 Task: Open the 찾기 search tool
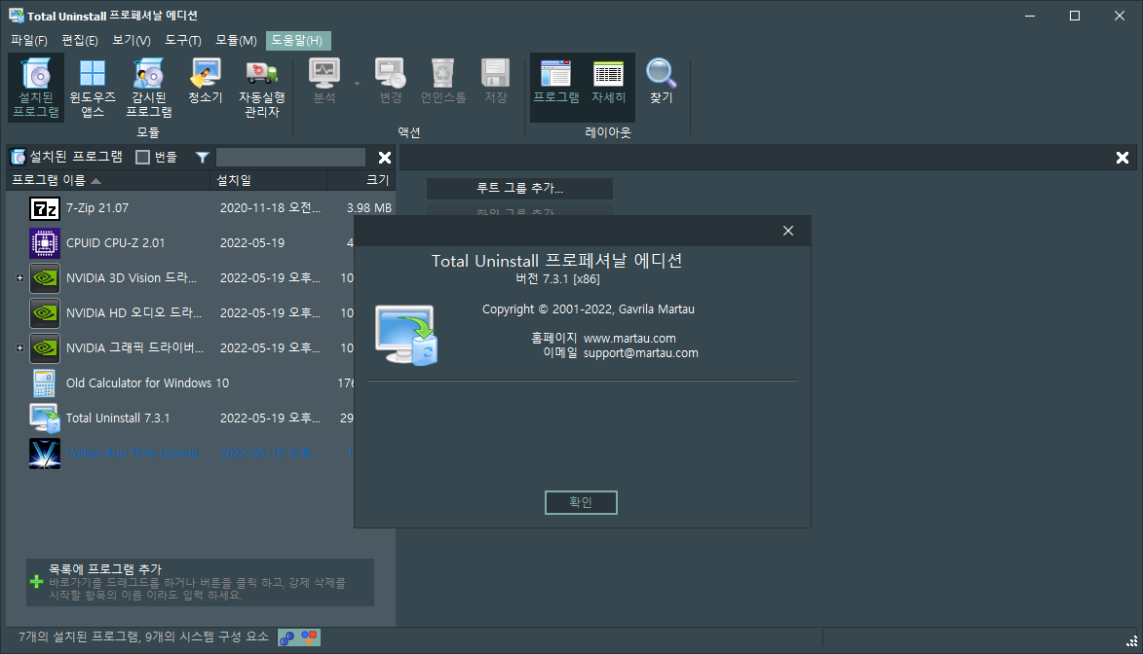pos(662,82)
